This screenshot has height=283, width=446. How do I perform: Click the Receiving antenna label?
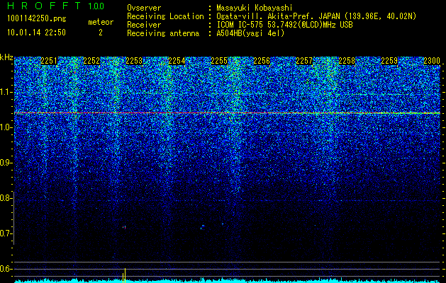click(x=163, y=33)
